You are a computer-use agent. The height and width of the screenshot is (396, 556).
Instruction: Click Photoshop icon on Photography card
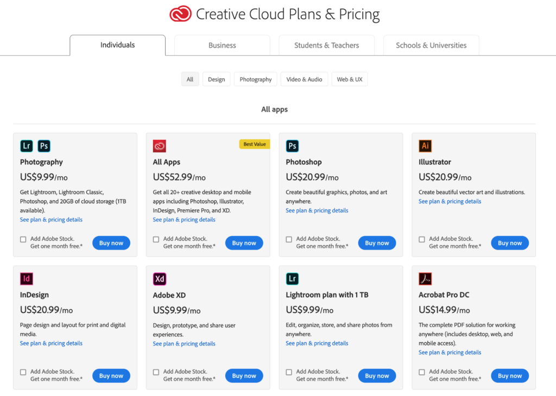click(44, 146)
